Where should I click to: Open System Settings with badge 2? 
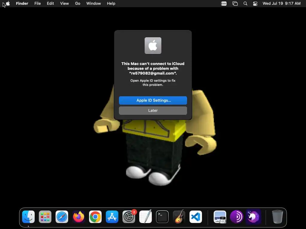pyautogui.click(x=129, y=217)
